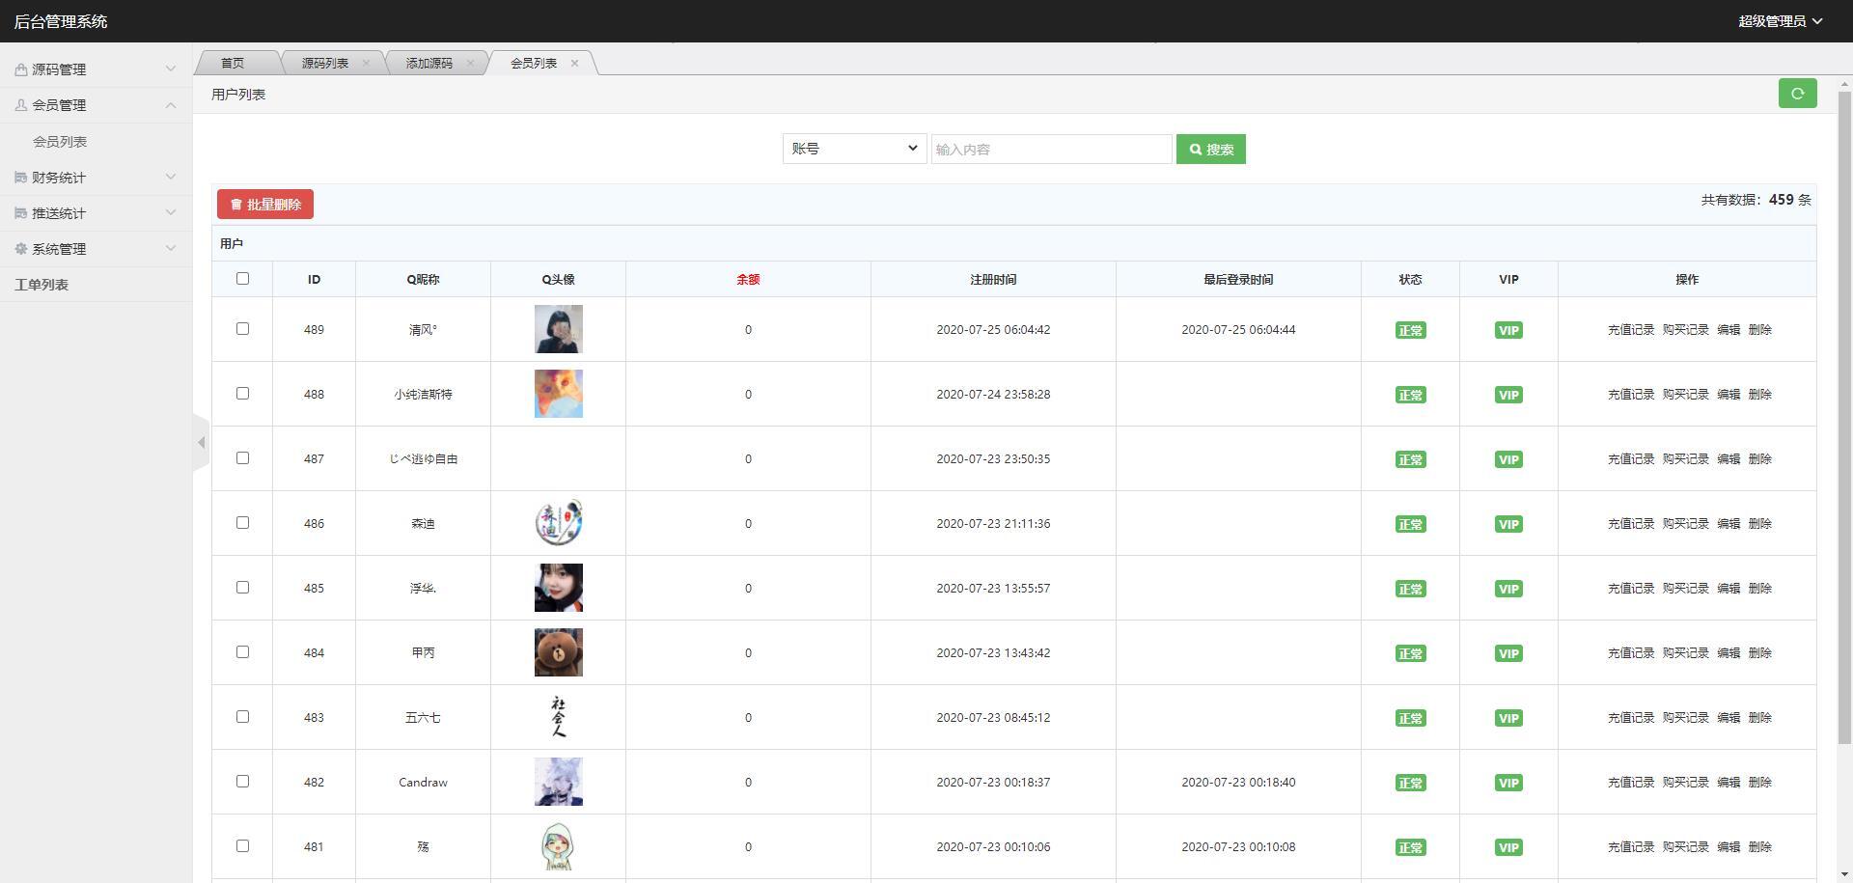Click the 推送统计 push statistics icon

tap(21, 212)
